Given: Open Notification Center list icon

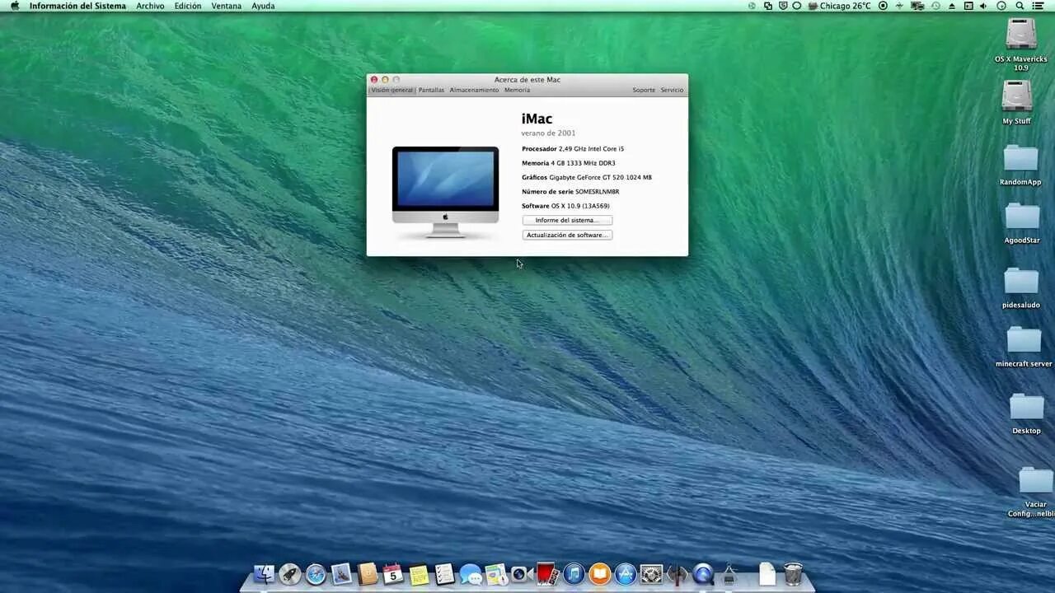Looking at the screenshot, I should (x=1038, y=6).
